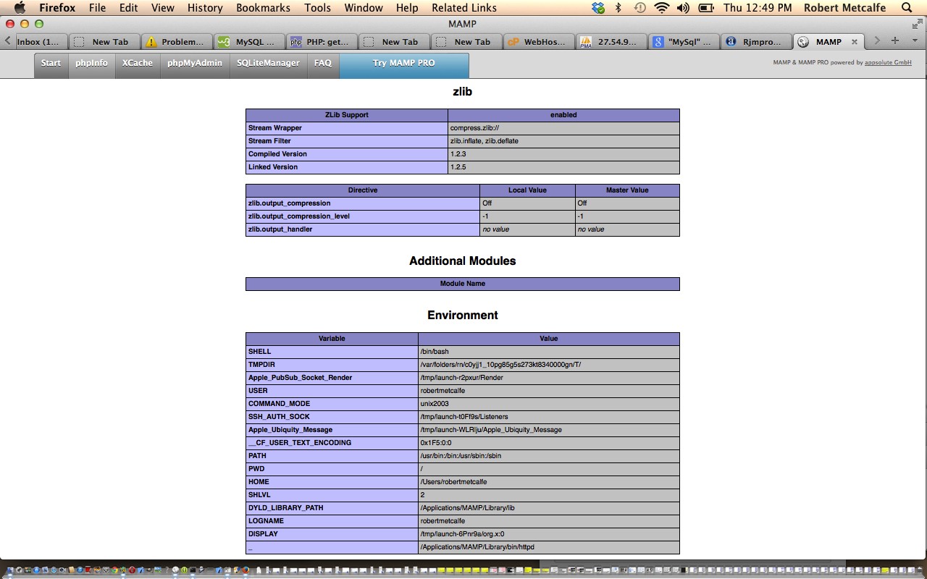The height and width of the screenshot is (579, 927).
Task: Open the Bluetooth status menu
Action: click(x=618, y=8)
